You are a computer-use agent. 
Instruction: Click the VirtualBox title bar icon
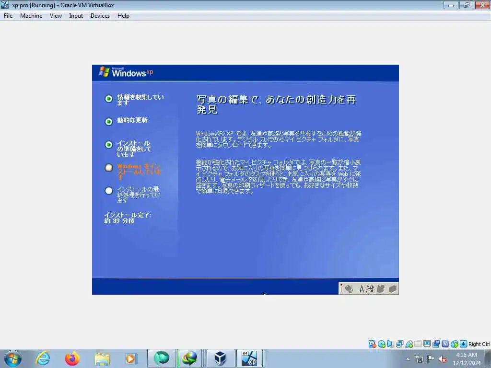coord(5,5)
